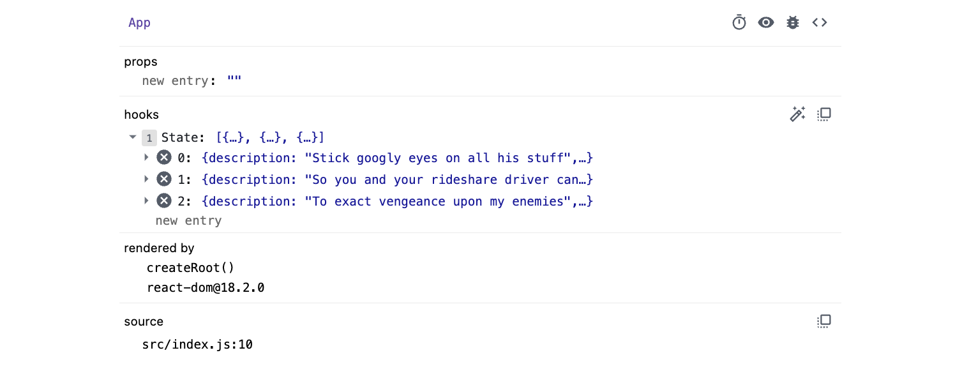The width and height of the screenshot is (962, 378).
Task: Click the numbered badge 1 beside State
Action: click(149, 137)
